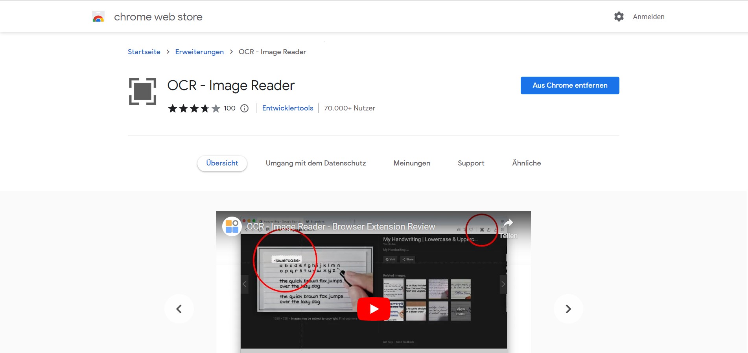The width and height of the screenshot is (748, 353).
Task: Select the Übersicht tab
Action: [x=222, y=163]
